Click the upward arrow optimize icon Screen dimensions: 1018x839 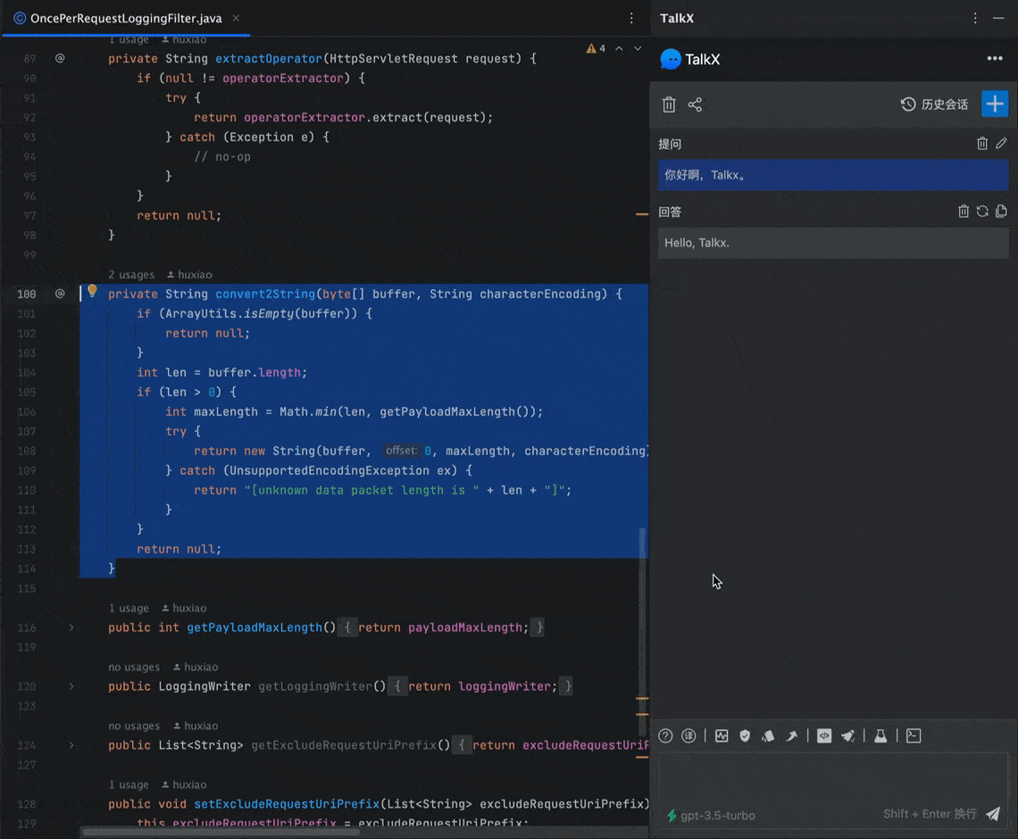click(791, 735)
